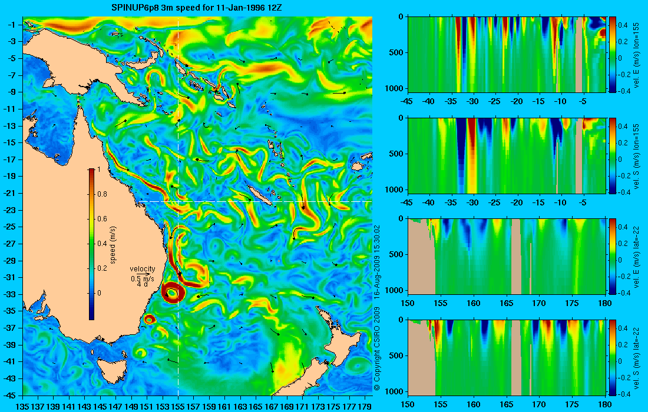Click the bottom vel. S lat=-22 section plot
The height and width of the screenshot is (412, 648).
pos(507,357)
